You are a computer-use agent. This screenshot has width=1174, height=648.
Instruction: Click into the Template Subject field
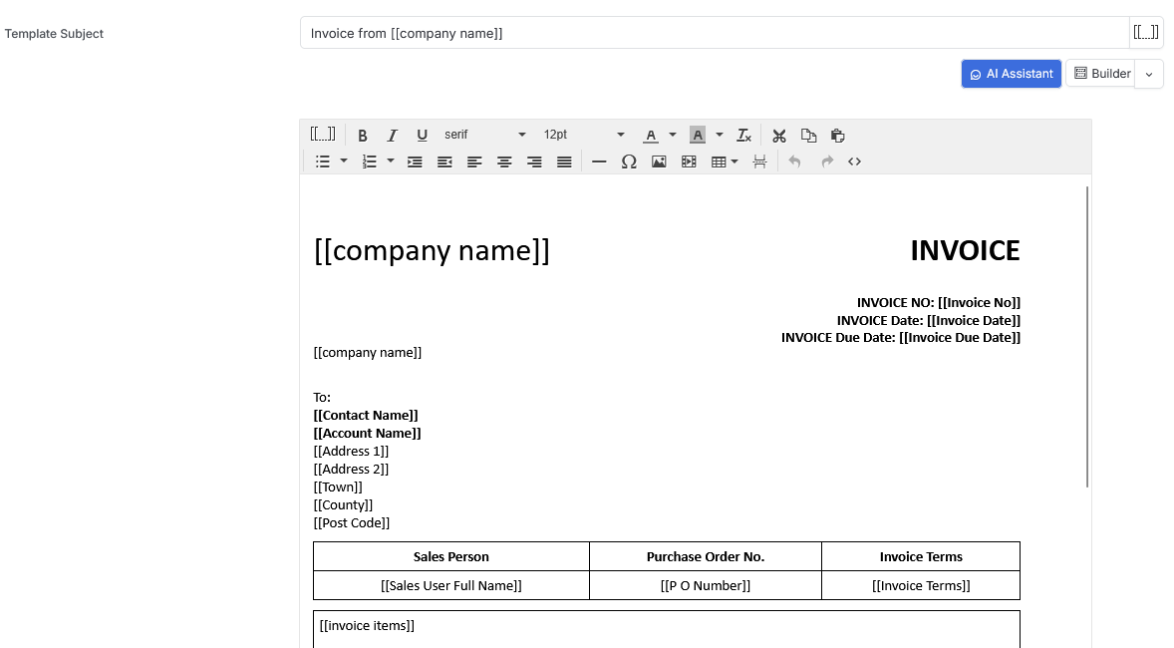(x=715, y=33)
